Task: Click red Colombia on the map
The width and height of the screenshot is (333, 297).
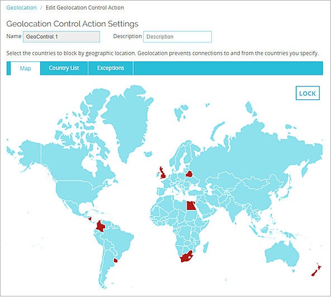Action: click(100, 227)
